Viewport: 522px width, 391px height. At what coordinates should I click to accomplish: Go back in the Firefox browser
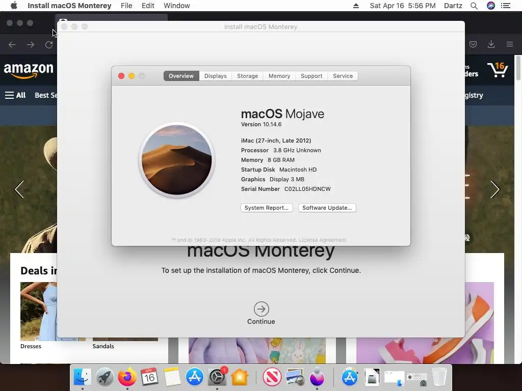click(x=12, y=45)
